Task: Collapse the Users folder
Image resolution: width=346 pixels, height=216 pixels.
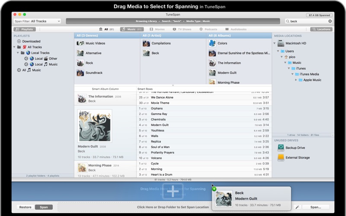Action: pos(278,51)
